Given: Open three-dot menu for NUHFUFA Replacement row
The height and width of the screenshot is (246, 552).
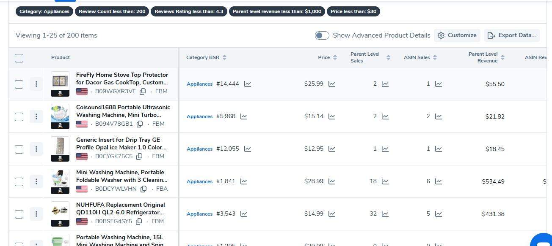Looking at the screenshot, I should point(36,214).
